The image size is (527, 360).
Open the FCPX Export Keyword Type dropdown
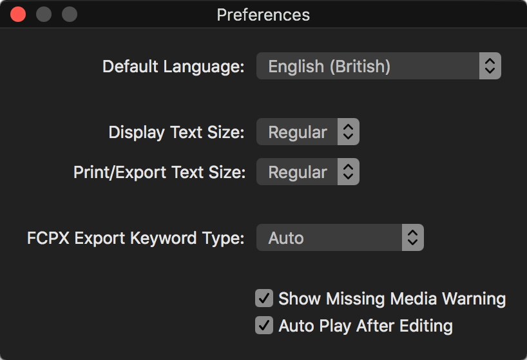[340, 237]
